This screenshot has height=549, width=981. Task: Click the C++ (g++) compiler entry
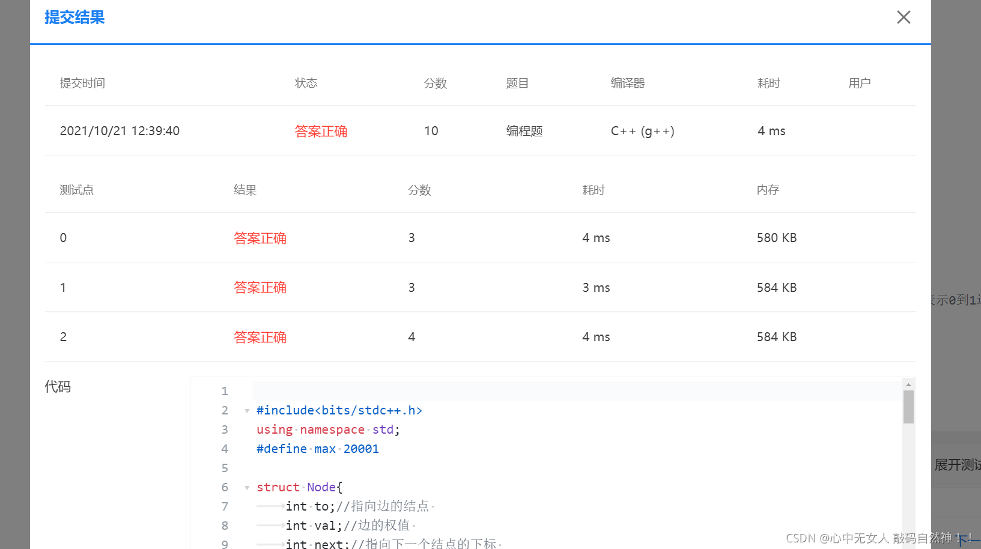(x=642, y=130)
